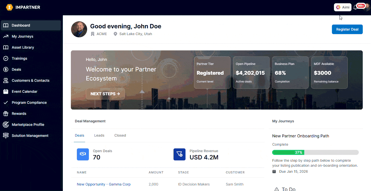Viewport: 371px width, 191px height.
Task: Open the notifications bell icon
Action: pos(355,8)
